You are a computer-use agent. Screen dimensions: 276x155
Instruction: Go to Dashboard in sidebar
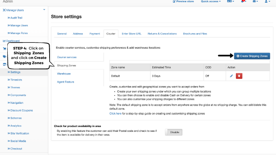pos(13,41)
